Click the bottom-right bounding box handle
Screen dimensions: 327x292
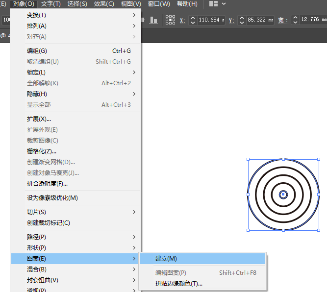point(319,230)
